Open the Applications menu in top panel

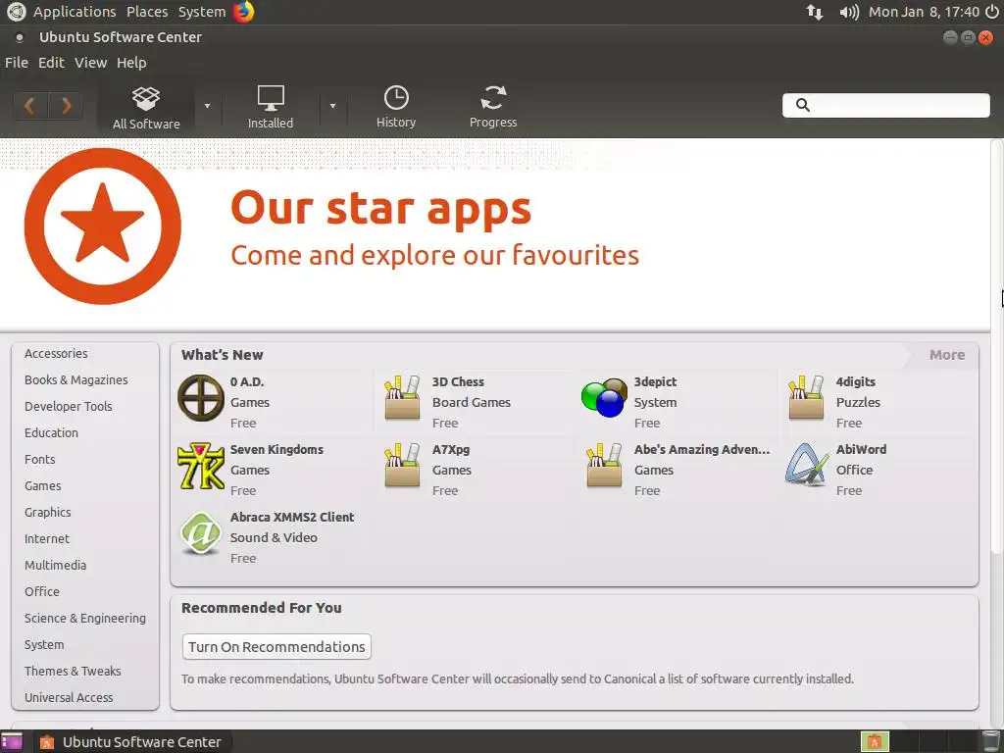pos(75,12)
